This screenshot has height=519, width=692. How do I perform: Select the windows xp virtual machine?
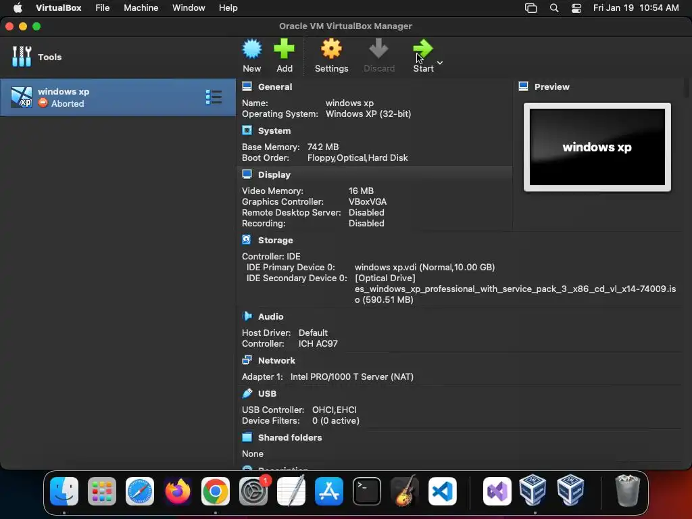(x=118, y=97)
